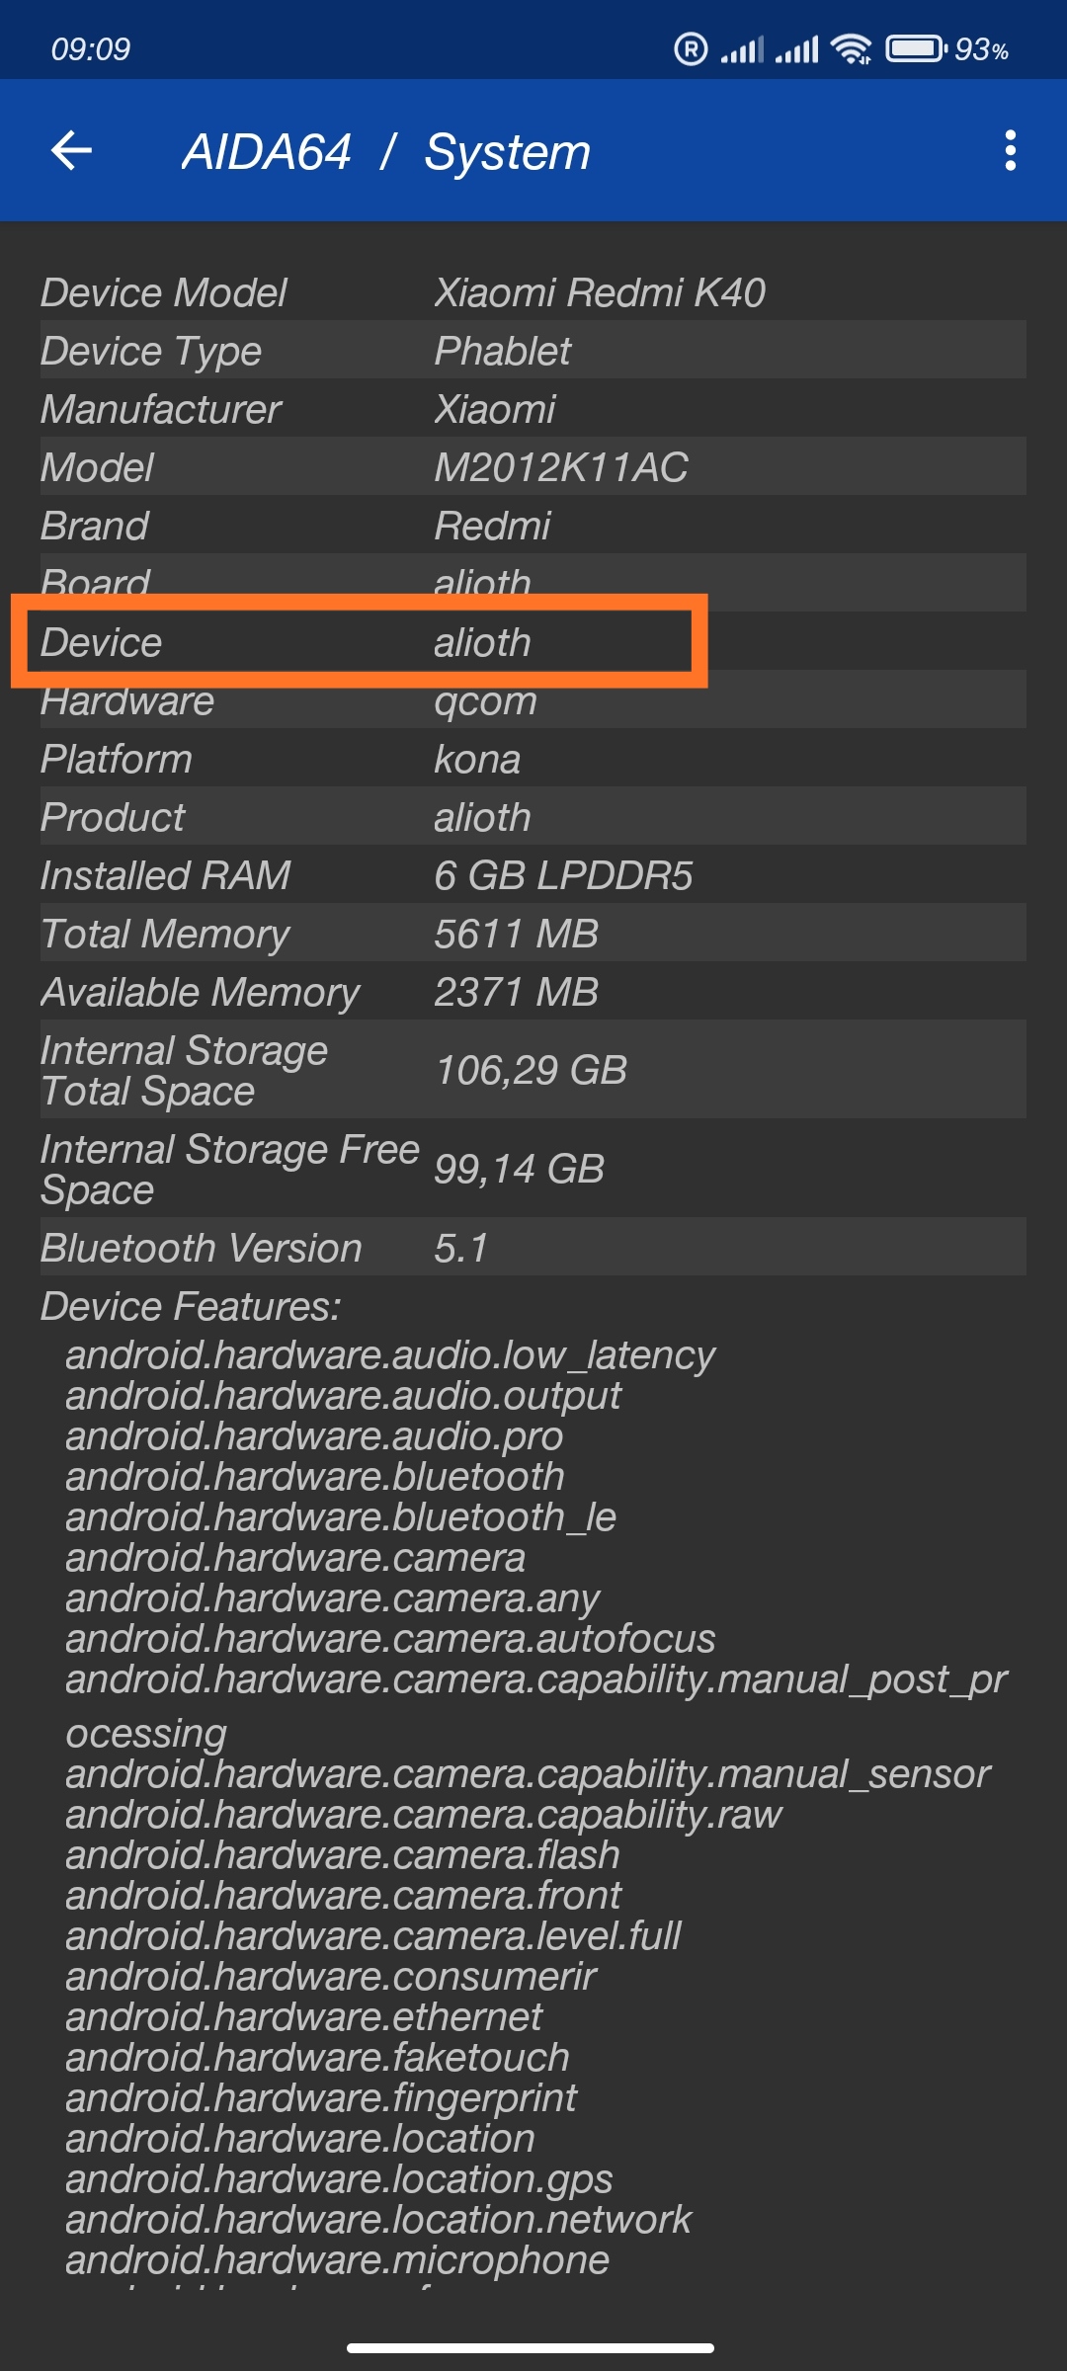Select android.hardware.fingerprint feature entry
The width and height of the screenshot is (1067, 2371).
coord(321,2098)
